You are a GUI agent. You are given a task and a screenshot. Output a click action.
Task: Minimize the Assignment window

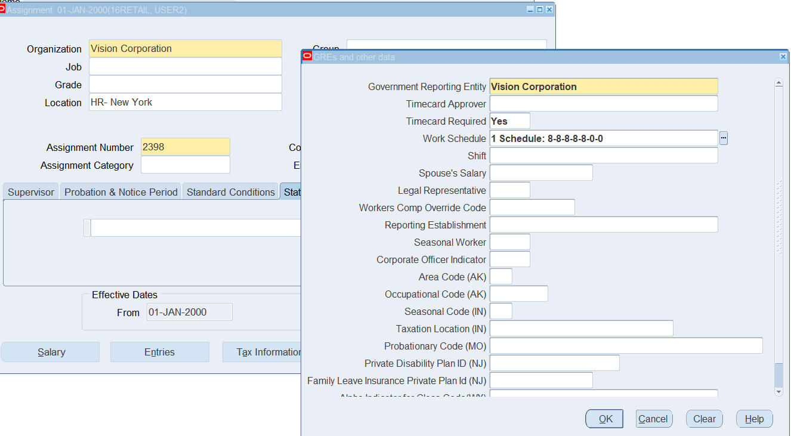coord(530,10)
